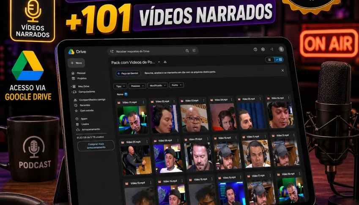The image size is (359, 205).
Task: Select the Video 07.mp4 thumbnail
Action: click(136, 160)
